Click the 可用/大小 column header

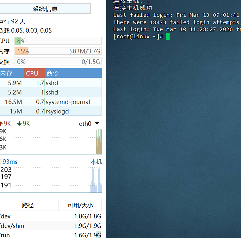click(x=80, y=205)
